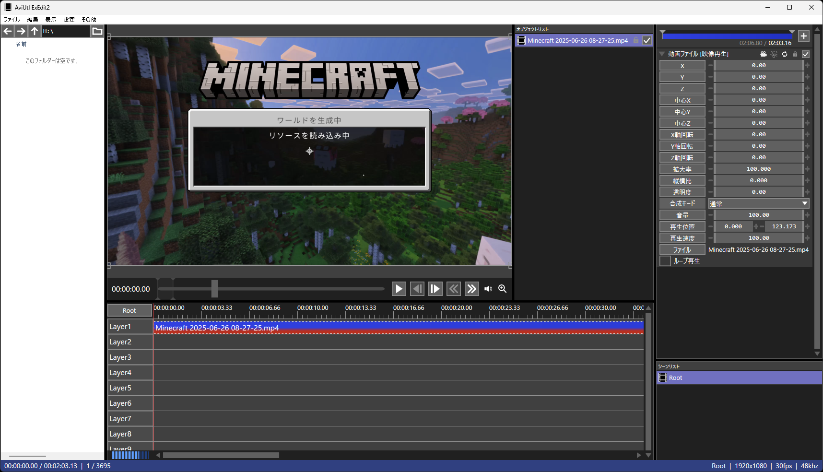Disable the 動画ファイル effect checkbox

click(x=806, y=54)
